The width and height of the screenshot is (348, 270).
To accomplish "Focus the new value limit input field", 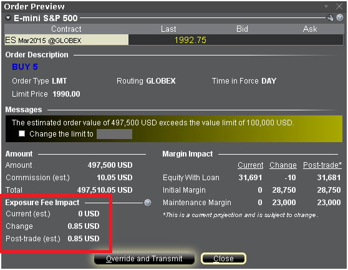I will (115, 134).
